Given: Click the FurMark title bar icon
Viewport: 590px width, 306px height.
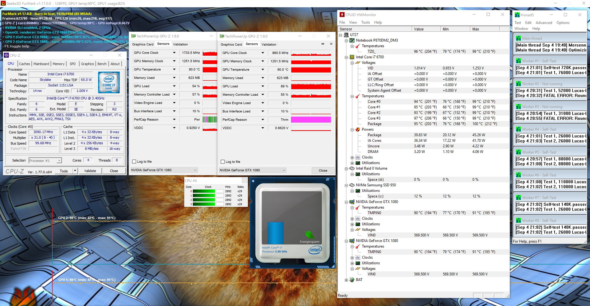Looking at the screenshot, I should (x=3, y=3).
